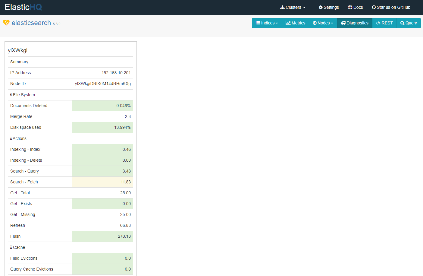423x276 pixels.
Task: Select the Diagnostics tab
Action: pyautogui.click(x=355, y=23)
